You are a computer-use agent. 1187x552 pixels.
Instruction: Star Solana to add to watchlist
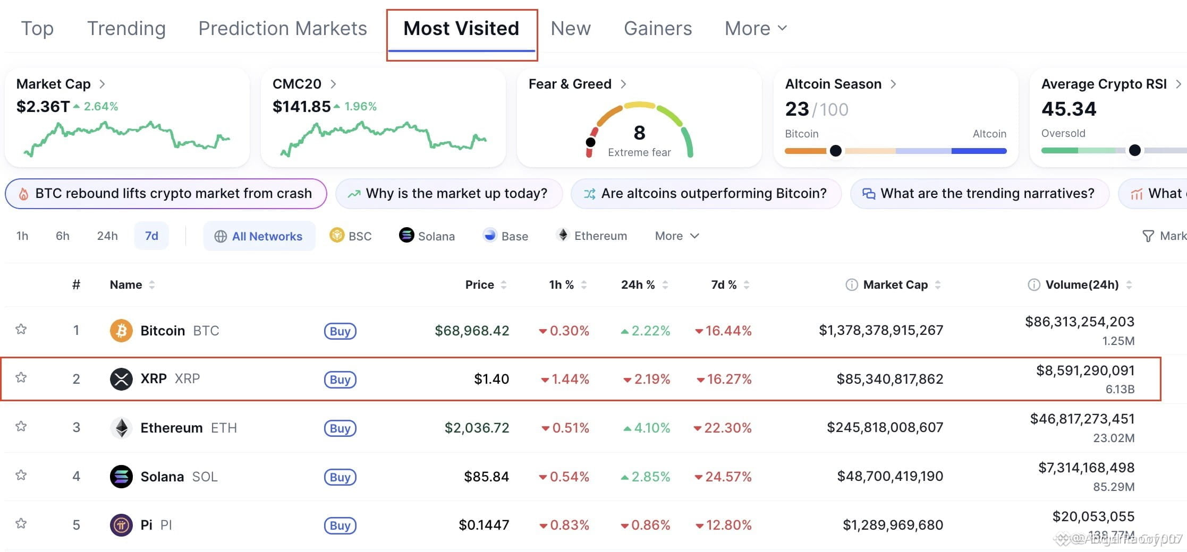coord(21,475)
